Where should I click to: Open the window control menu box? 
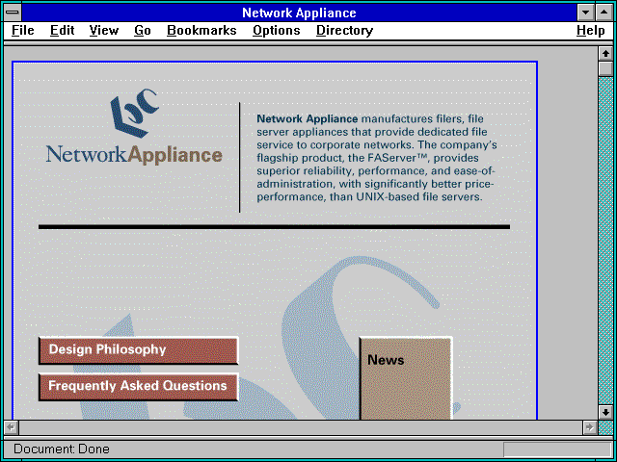(x=13, y=13)
